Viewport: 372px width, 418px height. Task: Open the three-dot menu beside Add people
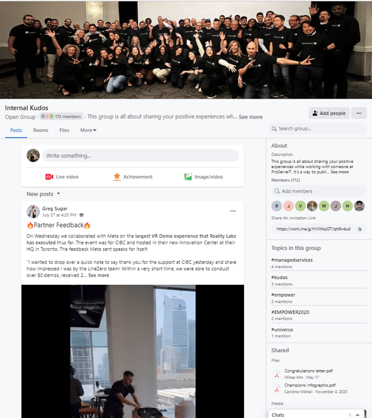359,113
